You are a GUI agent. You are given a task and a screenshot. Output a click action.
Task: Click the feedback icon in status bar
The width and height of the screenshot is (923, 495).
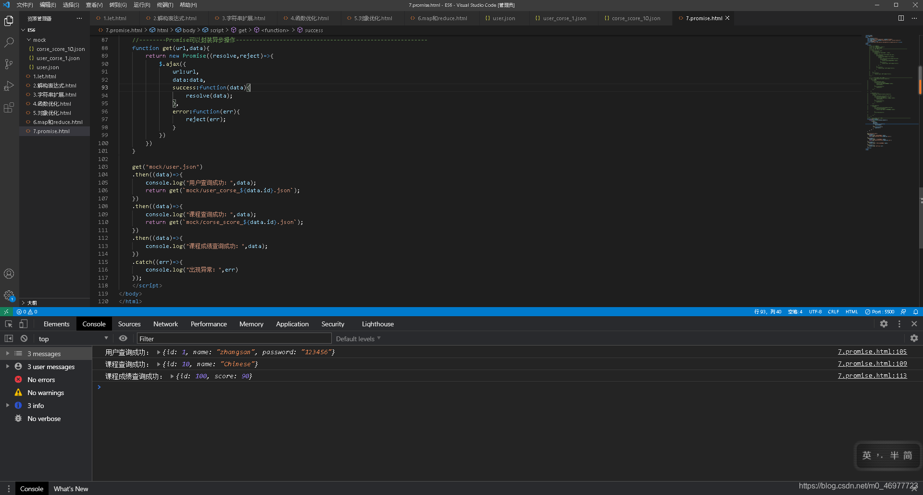(903, 312)
